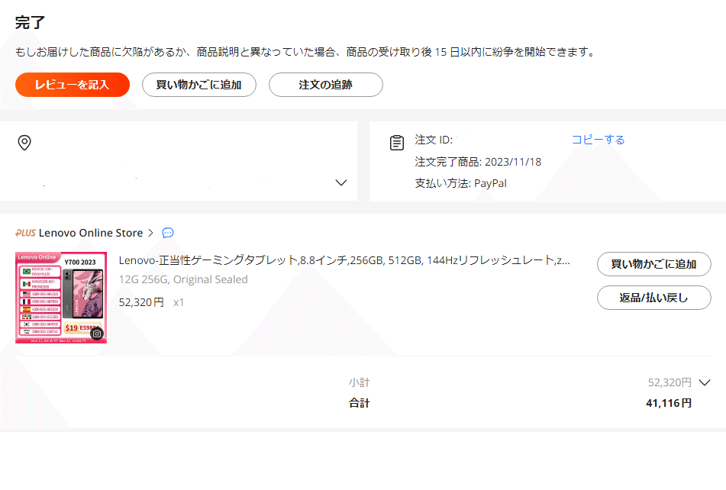Click the 支払い方法: PayPal text
Screen dimensions: 726x490
click(460, 183)
